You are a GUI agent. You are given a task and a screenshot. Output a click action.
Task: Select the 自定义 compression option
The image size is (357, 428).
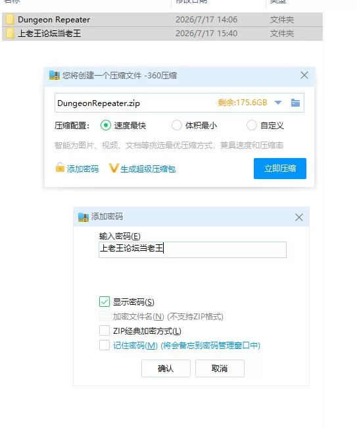[x=252, y=125]
